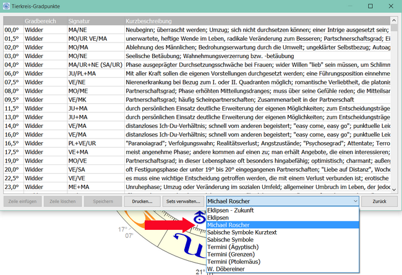Go back with the 'Zurück' button
Viewport: 402px width, 275px height.
coord(380,201)
